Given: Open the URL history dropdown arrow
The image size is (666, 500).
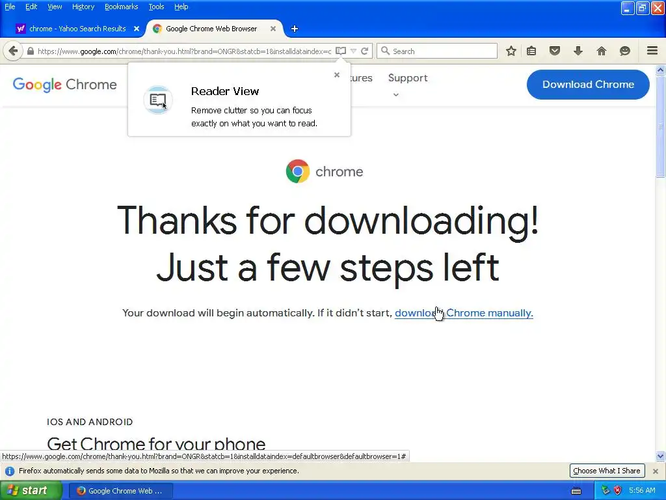Looking at the screenshot, I should 353,51.
